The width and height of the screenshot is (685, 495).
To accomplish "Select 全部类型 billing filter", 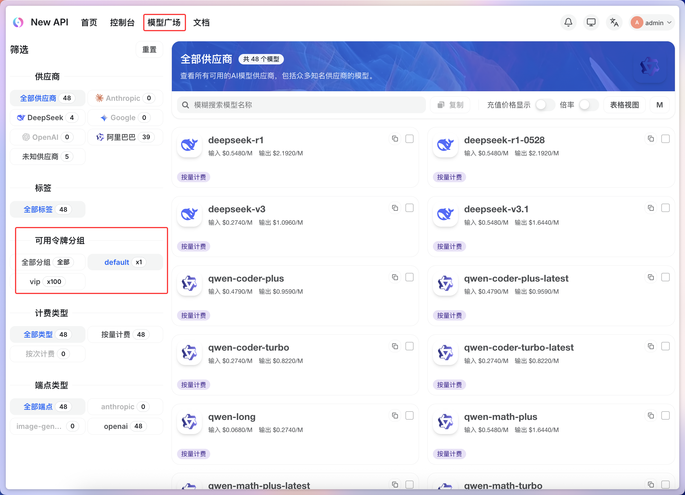I will coord(47,334).
